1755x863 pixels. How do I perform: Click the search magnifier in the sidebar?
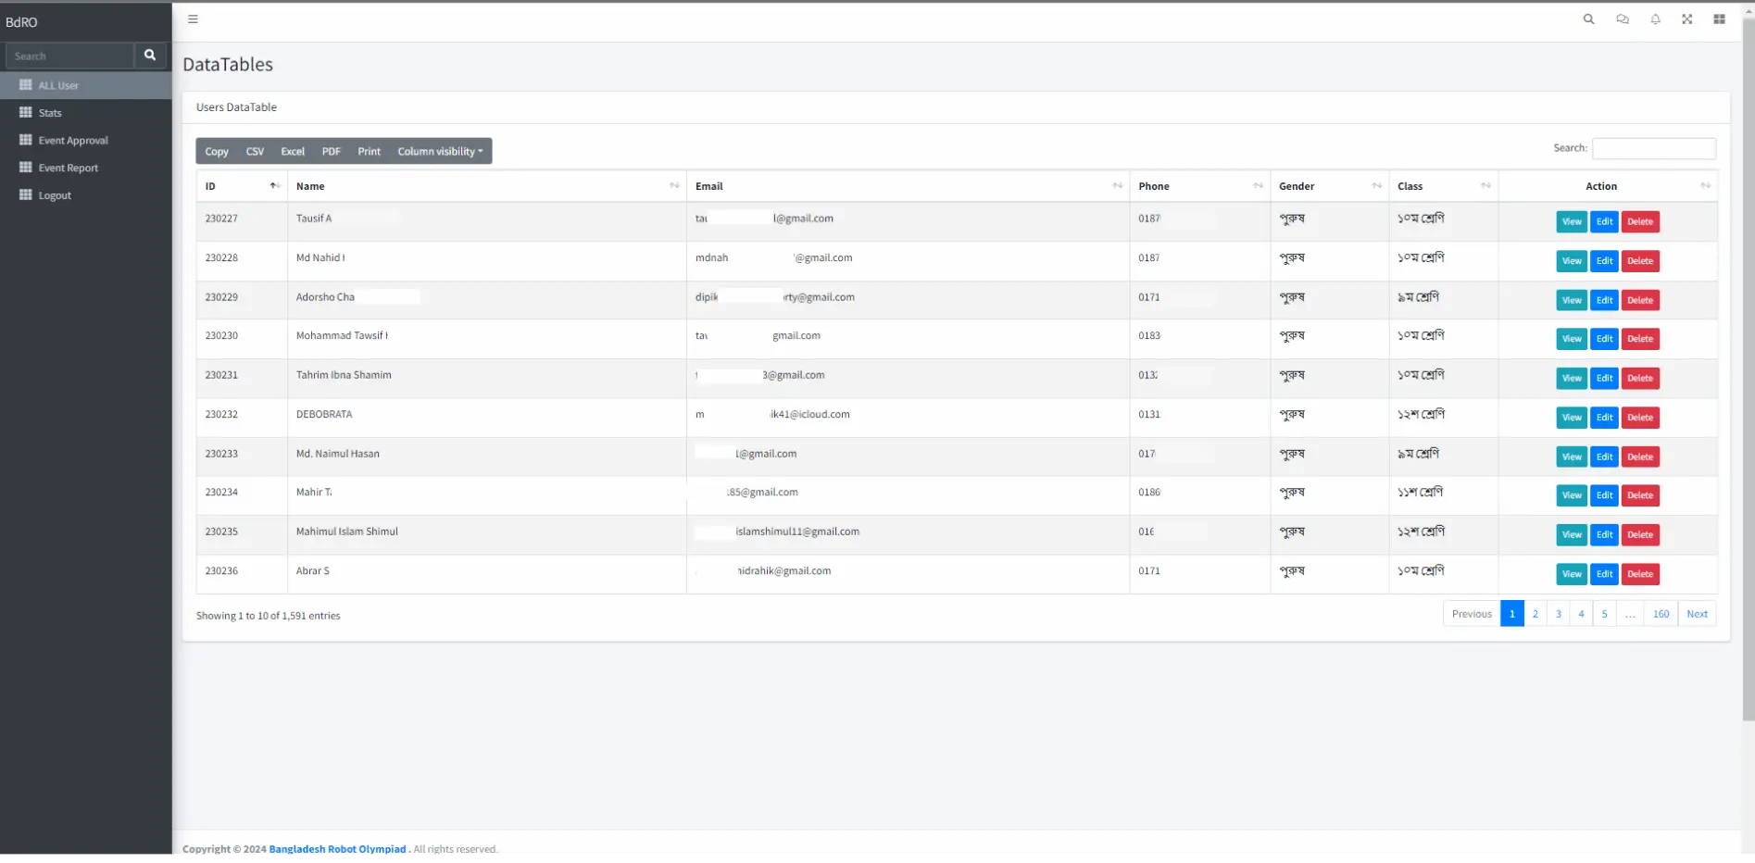pos(149,56)
